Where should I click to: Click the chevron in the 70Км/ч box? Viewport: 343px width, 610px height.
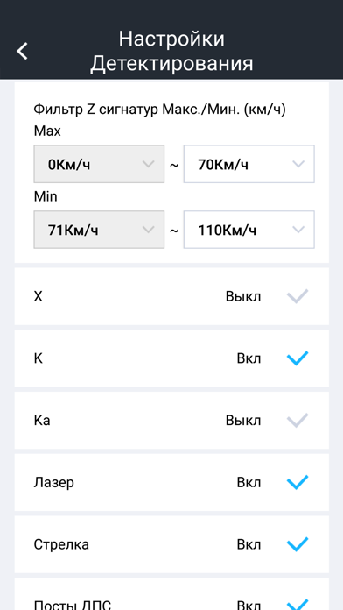(x=298, y=164)
